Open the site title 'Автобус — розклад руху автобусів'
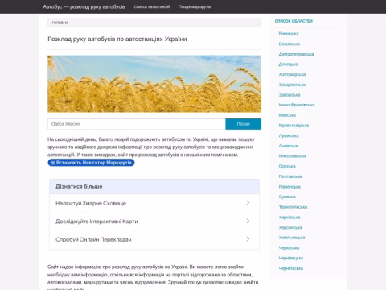Screen dimensions: 386x290 (84, 6)
